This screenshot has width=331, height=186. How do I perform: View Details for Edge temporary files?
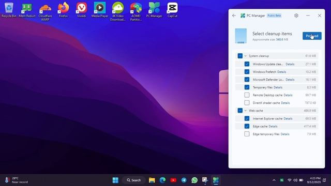pyautogui.click(x=285, y=134)
